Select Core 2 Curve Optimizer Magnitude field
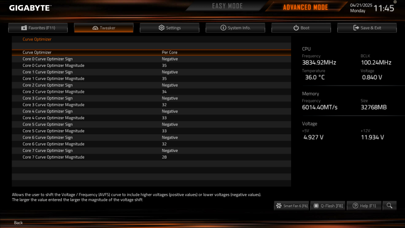 pyautogui.click(x=151, y=92)
